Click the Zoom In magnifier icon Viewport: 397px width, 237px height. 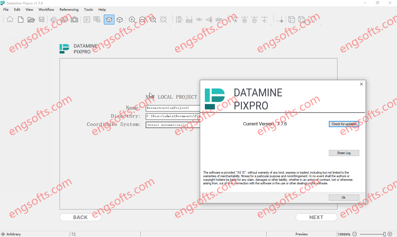[x=132, y=20]
